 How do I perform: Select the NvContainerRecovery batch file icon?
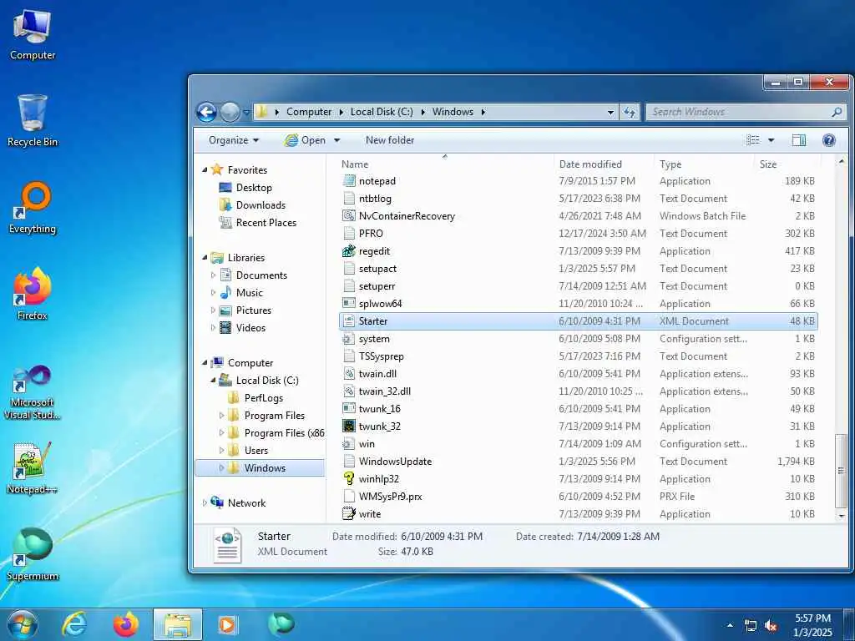coord(349,216)
